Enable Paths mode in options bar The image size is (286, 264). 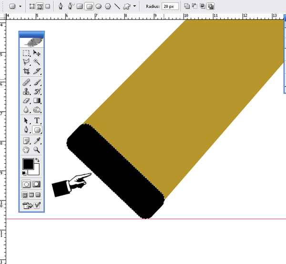[x=40, y=6]
